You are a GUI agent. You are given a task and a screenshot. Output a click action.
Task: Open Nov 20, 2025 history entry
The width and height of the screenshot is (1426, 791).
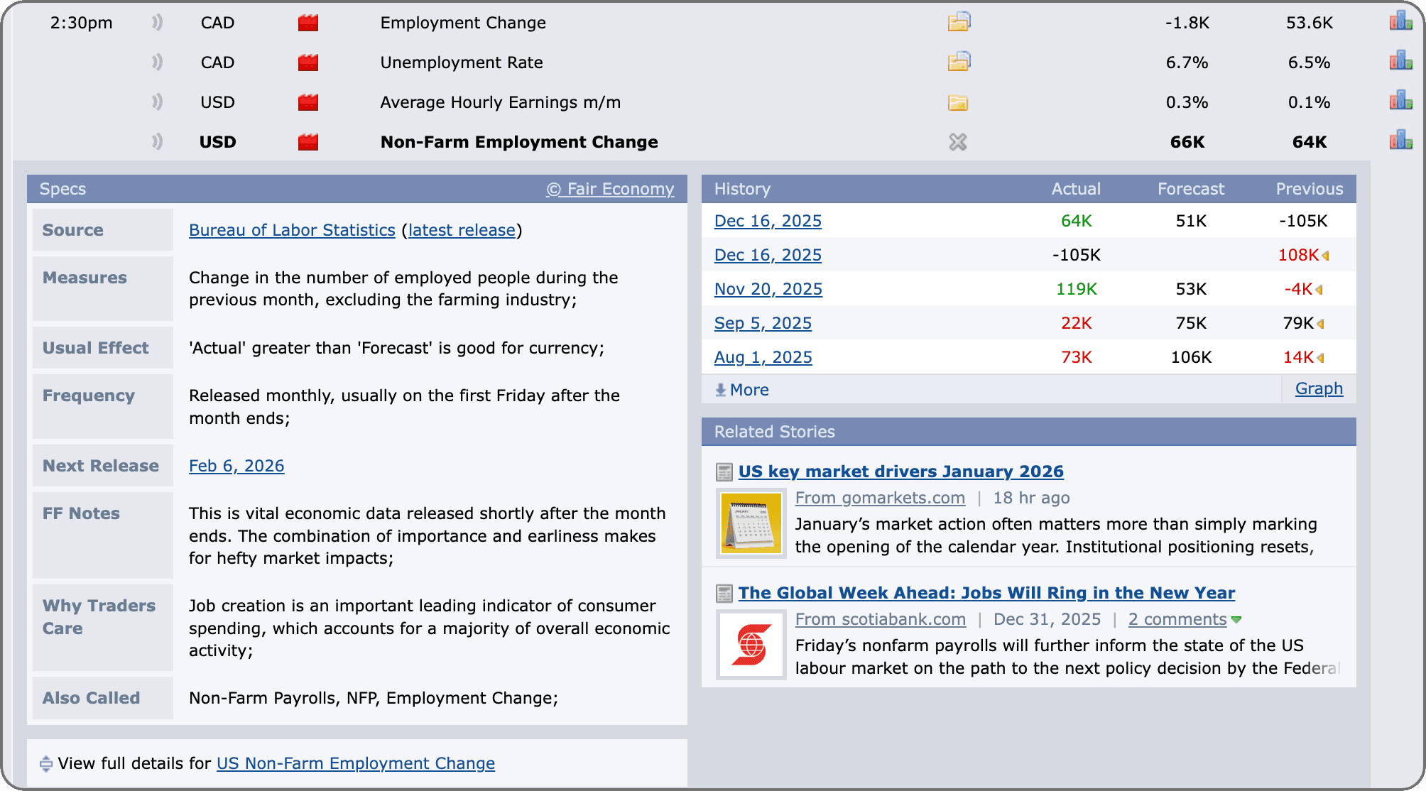768,289
